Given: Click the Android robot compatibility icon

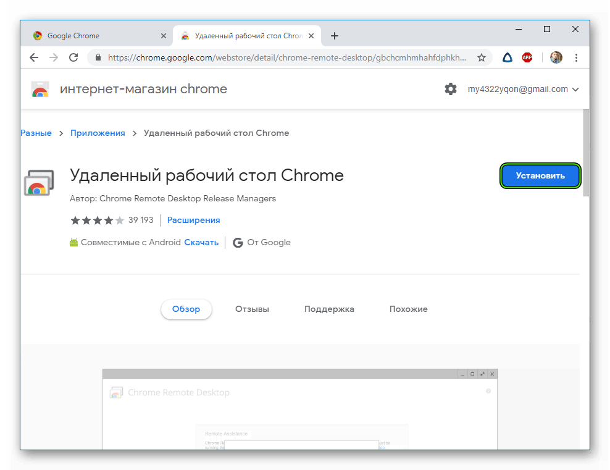Looking at the screenshot, I should coord(73,242).
